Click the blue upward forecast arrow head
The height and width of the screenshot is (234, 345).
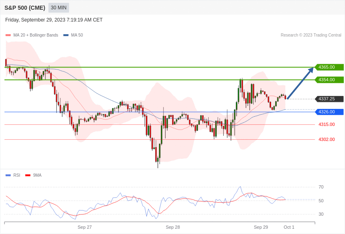pos(311,70)
